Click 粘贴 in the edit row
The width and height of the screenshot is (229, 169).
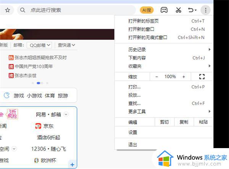click(x=203, y=122)
